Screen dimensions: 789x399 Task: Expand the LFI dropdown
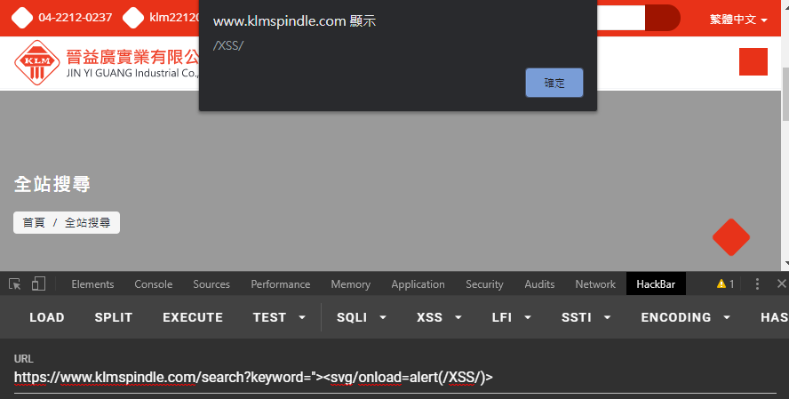pos(511,317)
